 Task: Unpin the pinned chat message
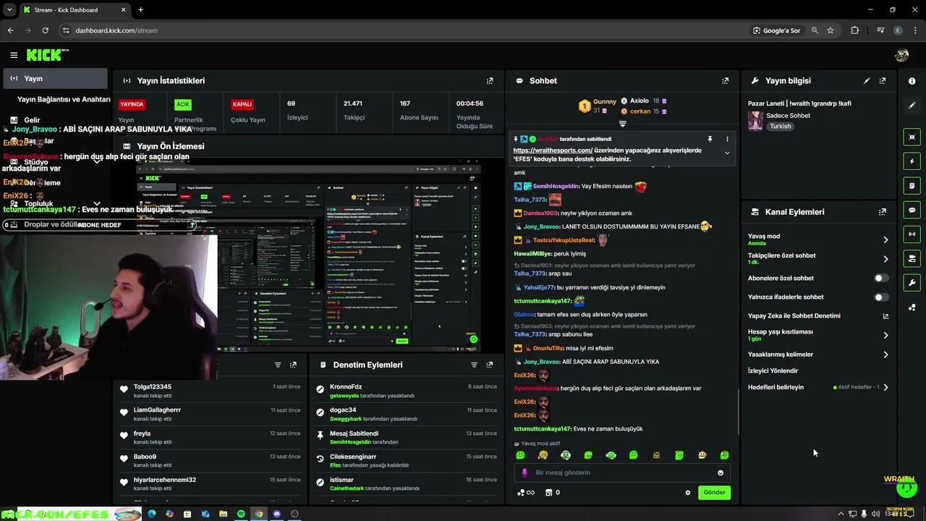[x=710, y=139]
